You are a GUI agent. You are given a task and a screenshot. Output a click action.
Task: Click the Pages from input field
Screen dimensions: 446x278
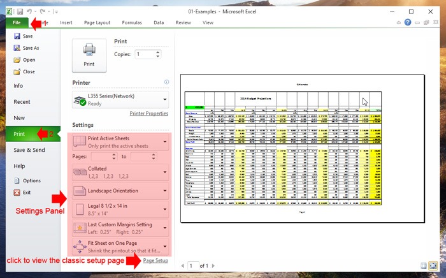101,156
